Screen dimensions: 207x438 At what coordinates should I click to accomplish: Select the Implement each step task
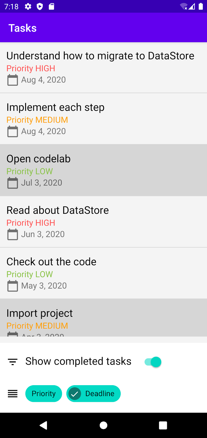click(x=55, y=107)
